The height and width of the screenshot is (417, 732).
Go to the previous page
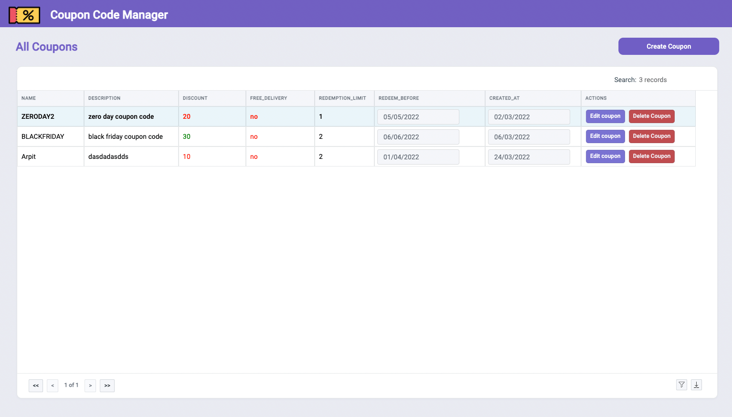point(53,386)
